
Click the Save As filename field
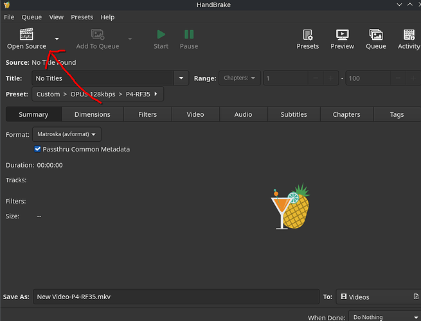point(176,297)
